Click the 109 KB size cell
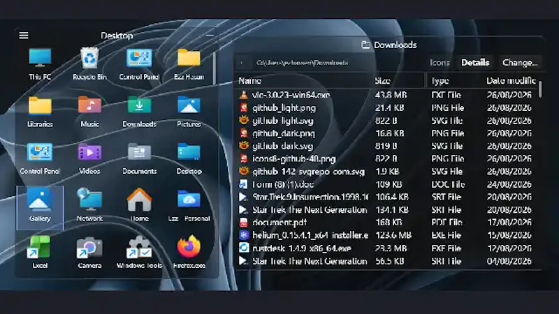The image size is (559, 314). [389, 184]
